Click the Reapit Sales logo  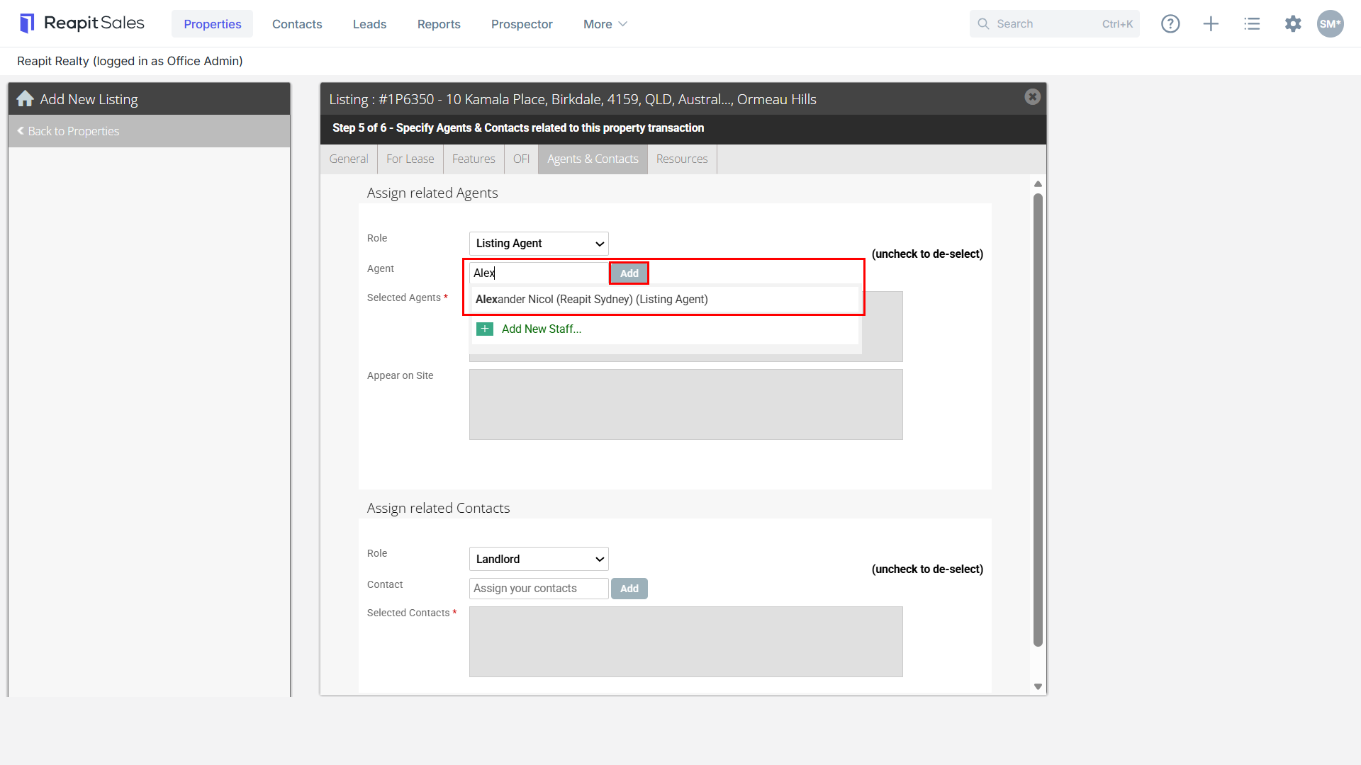click(82, 23)
